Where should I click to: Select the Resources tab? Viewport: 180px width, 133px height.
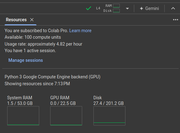pyautogui.click(x=16, y=20)
